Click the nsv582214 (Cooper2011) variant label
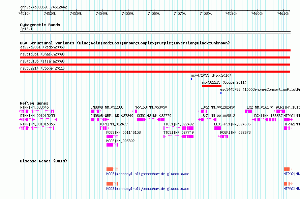The width and height of the screenshot is (300, 199). tap(42, 68)
